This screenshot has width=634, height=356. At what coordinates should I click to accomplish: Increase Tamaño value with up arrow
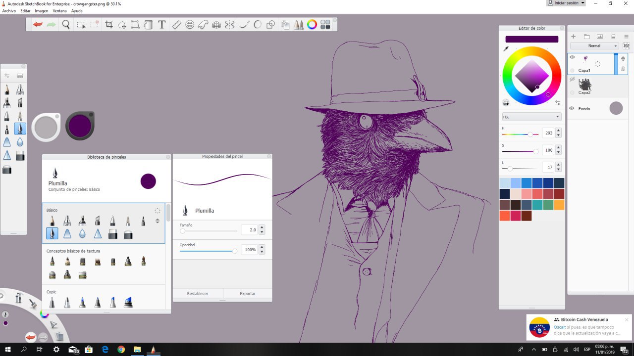[x=262, y=227]
